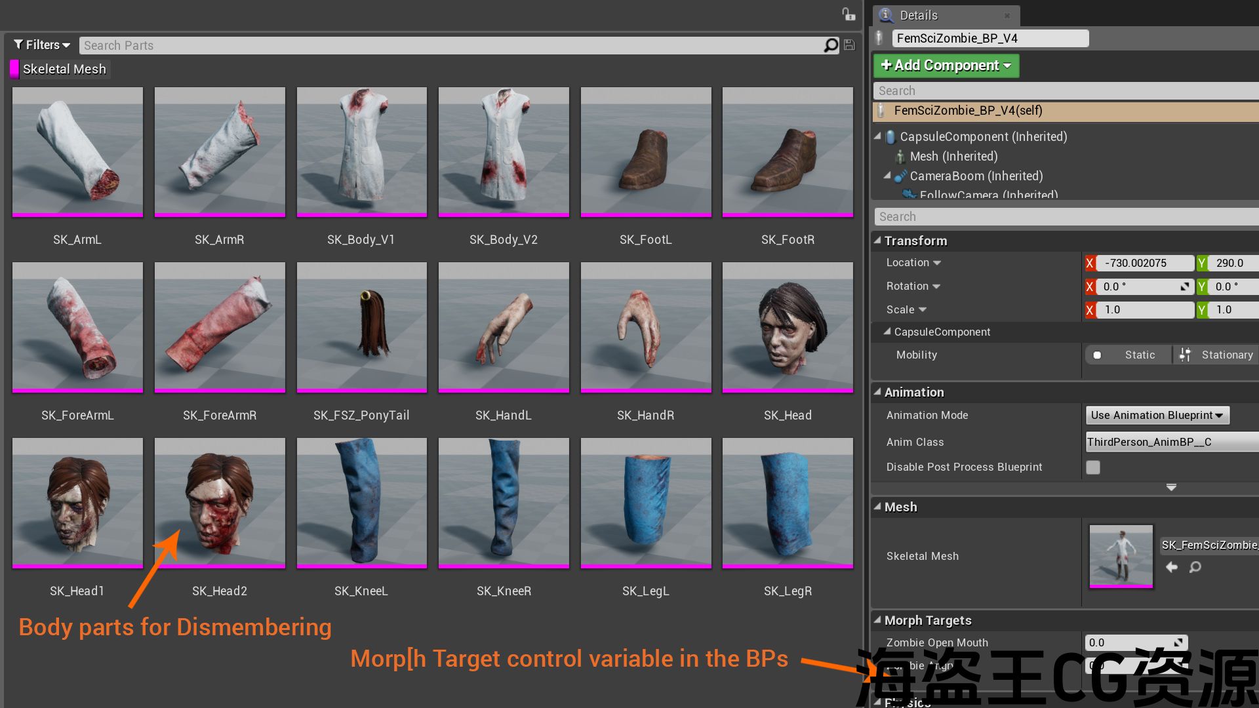Click the save search icon
This screenshot has width=1259, height=708.
(849, 45)
